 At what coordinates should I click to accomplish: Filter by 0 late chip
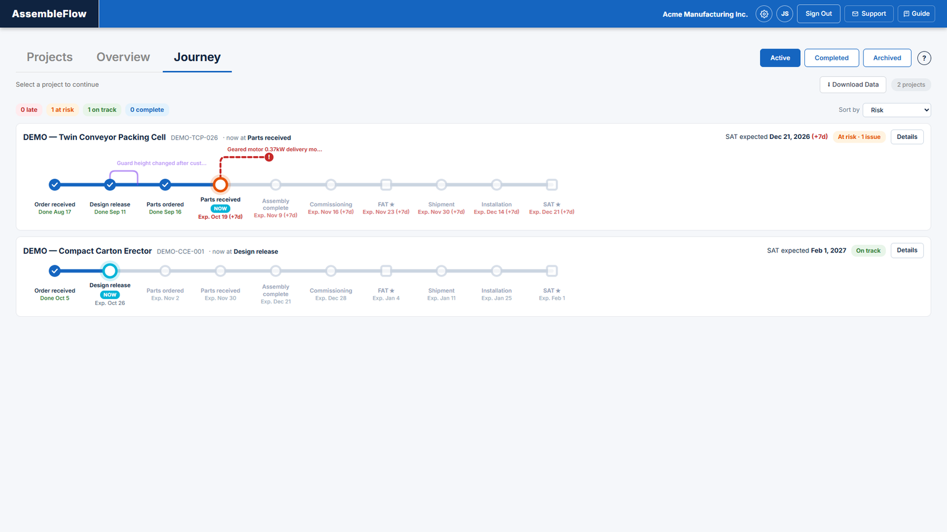[x=29, y=110]
